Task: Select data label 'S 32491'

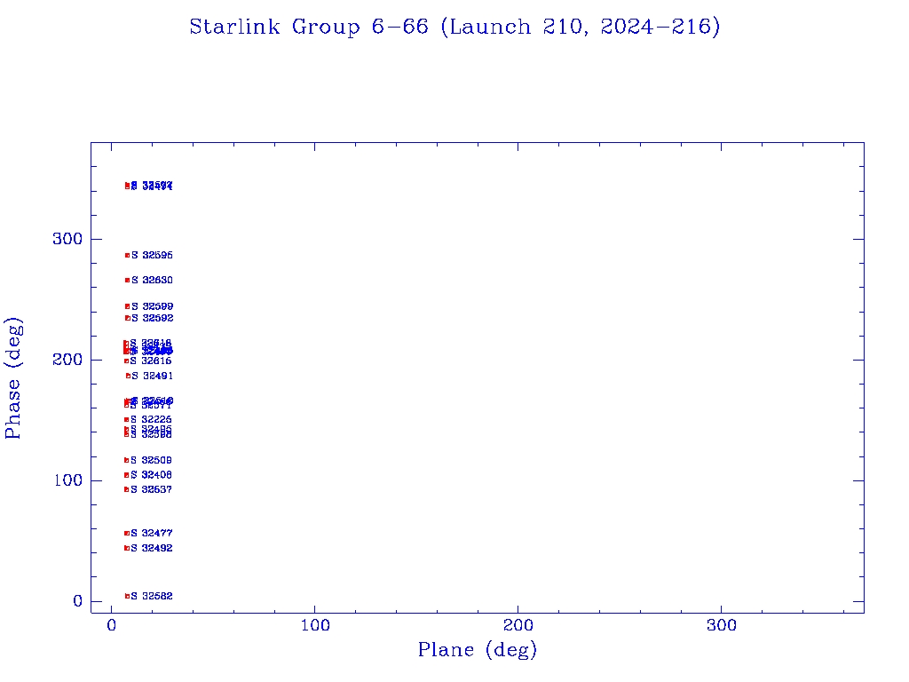Action: 152,376
